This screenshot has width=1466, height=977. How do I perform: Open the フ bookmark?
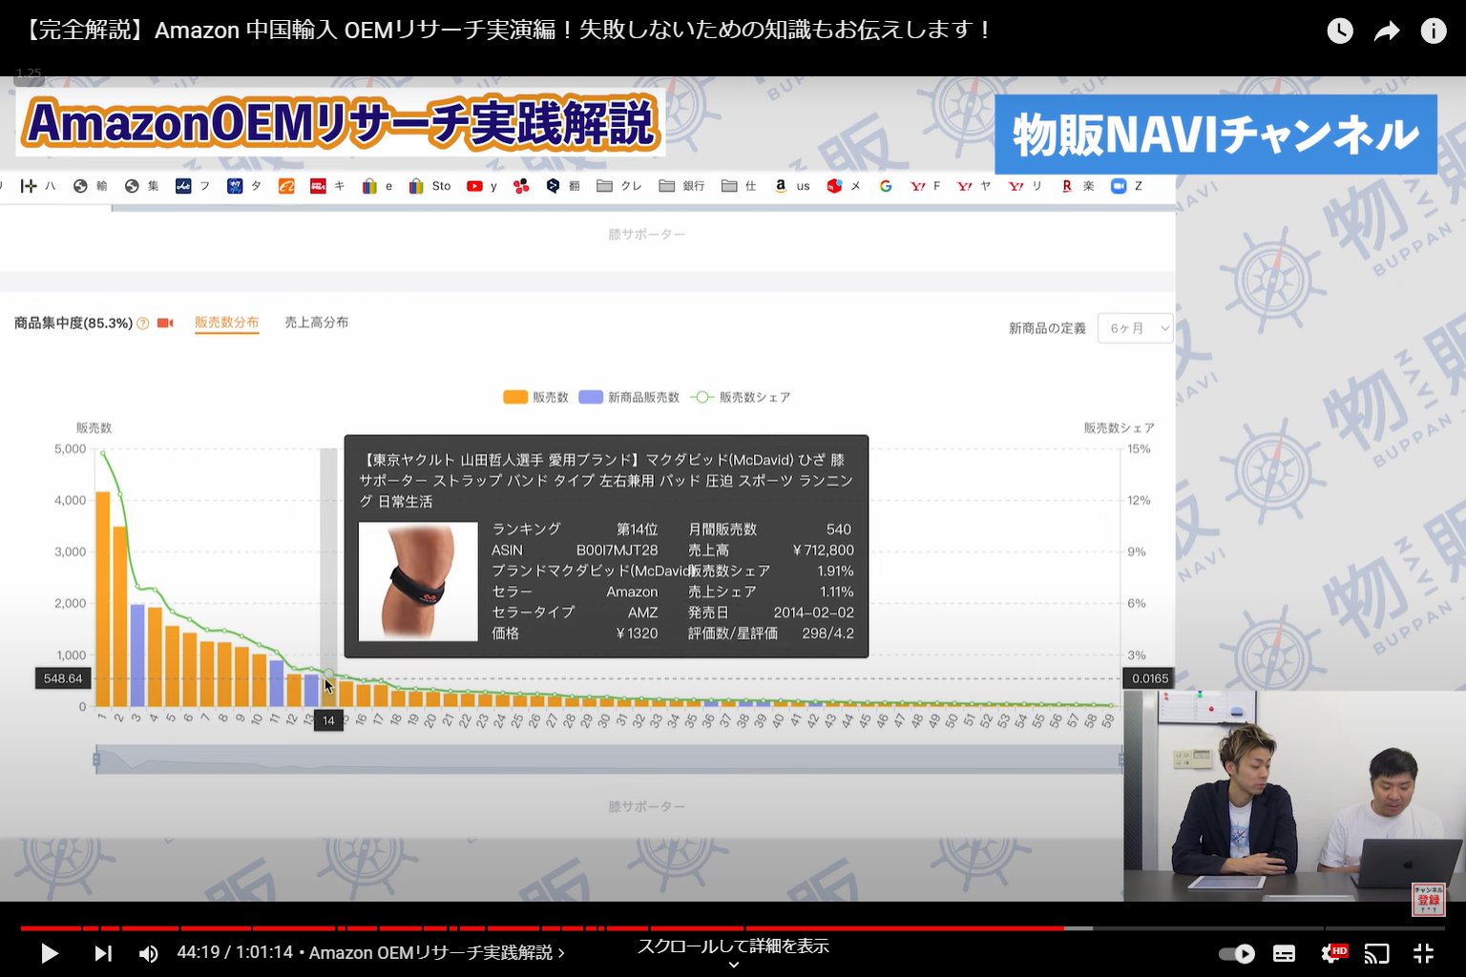193,186
